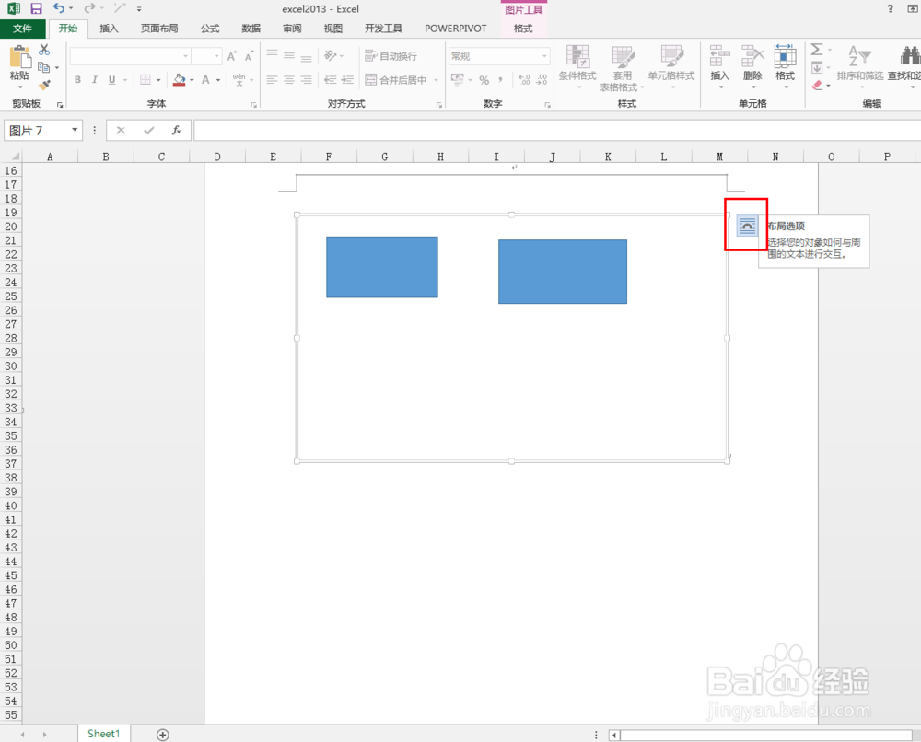The height and width of the screenshot is (742, 921).
Task: Click the 布局选项 layout options button
Action: point(746,225)
